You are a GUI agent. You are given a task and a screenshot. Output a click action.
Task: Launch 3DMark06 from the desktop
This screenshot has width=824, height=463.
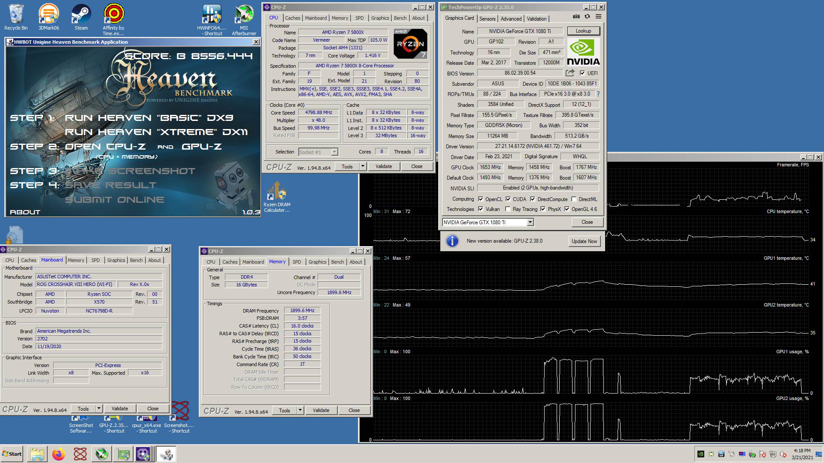click(x=48, y=16)
